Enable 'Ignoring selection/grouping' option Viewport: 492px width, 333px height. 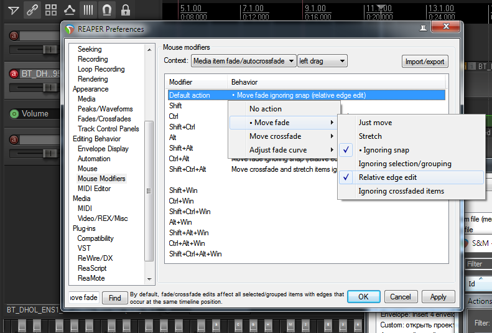(411, 164)
